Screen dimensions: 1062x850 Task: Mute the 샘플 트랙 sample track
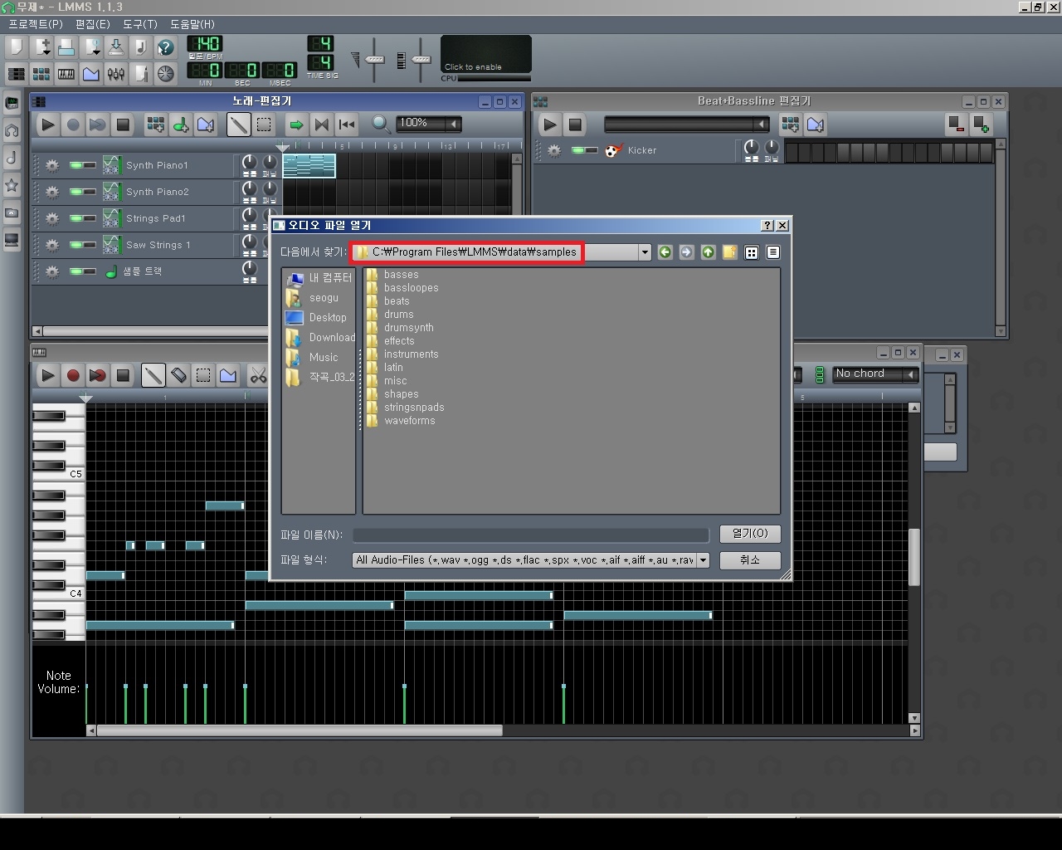[76, 271]
